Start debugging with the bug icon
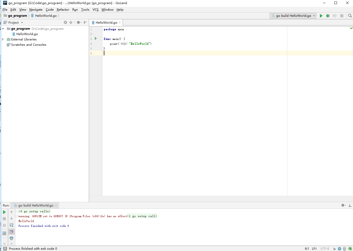353x251 pixels. tap(328, 16)
